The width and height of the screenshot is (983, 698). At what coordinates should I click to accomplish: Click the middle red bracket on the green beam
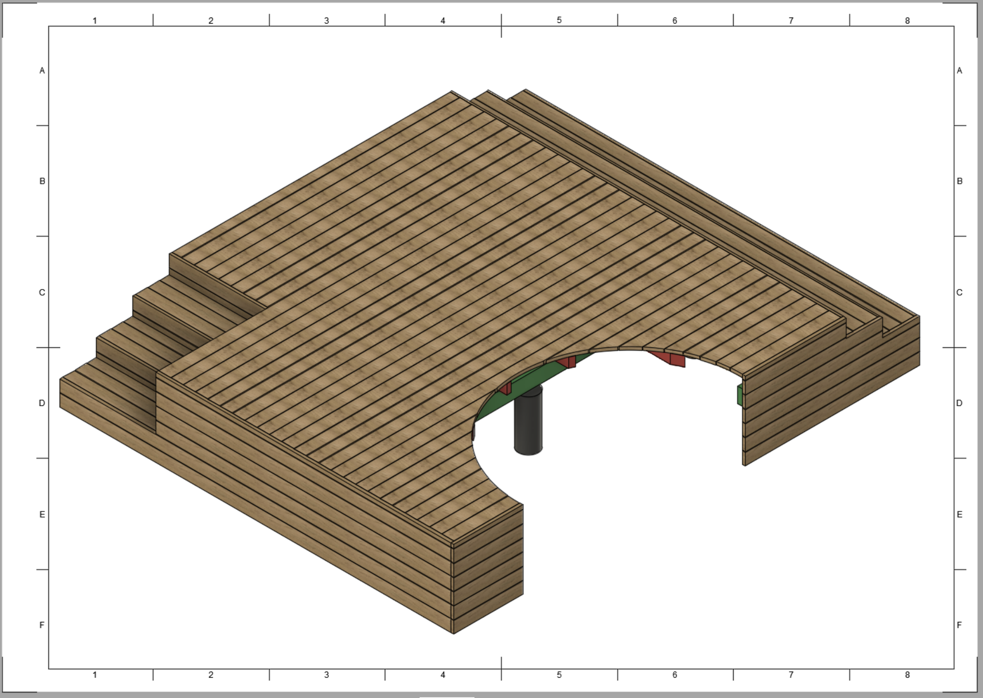[x=569, y=362]
